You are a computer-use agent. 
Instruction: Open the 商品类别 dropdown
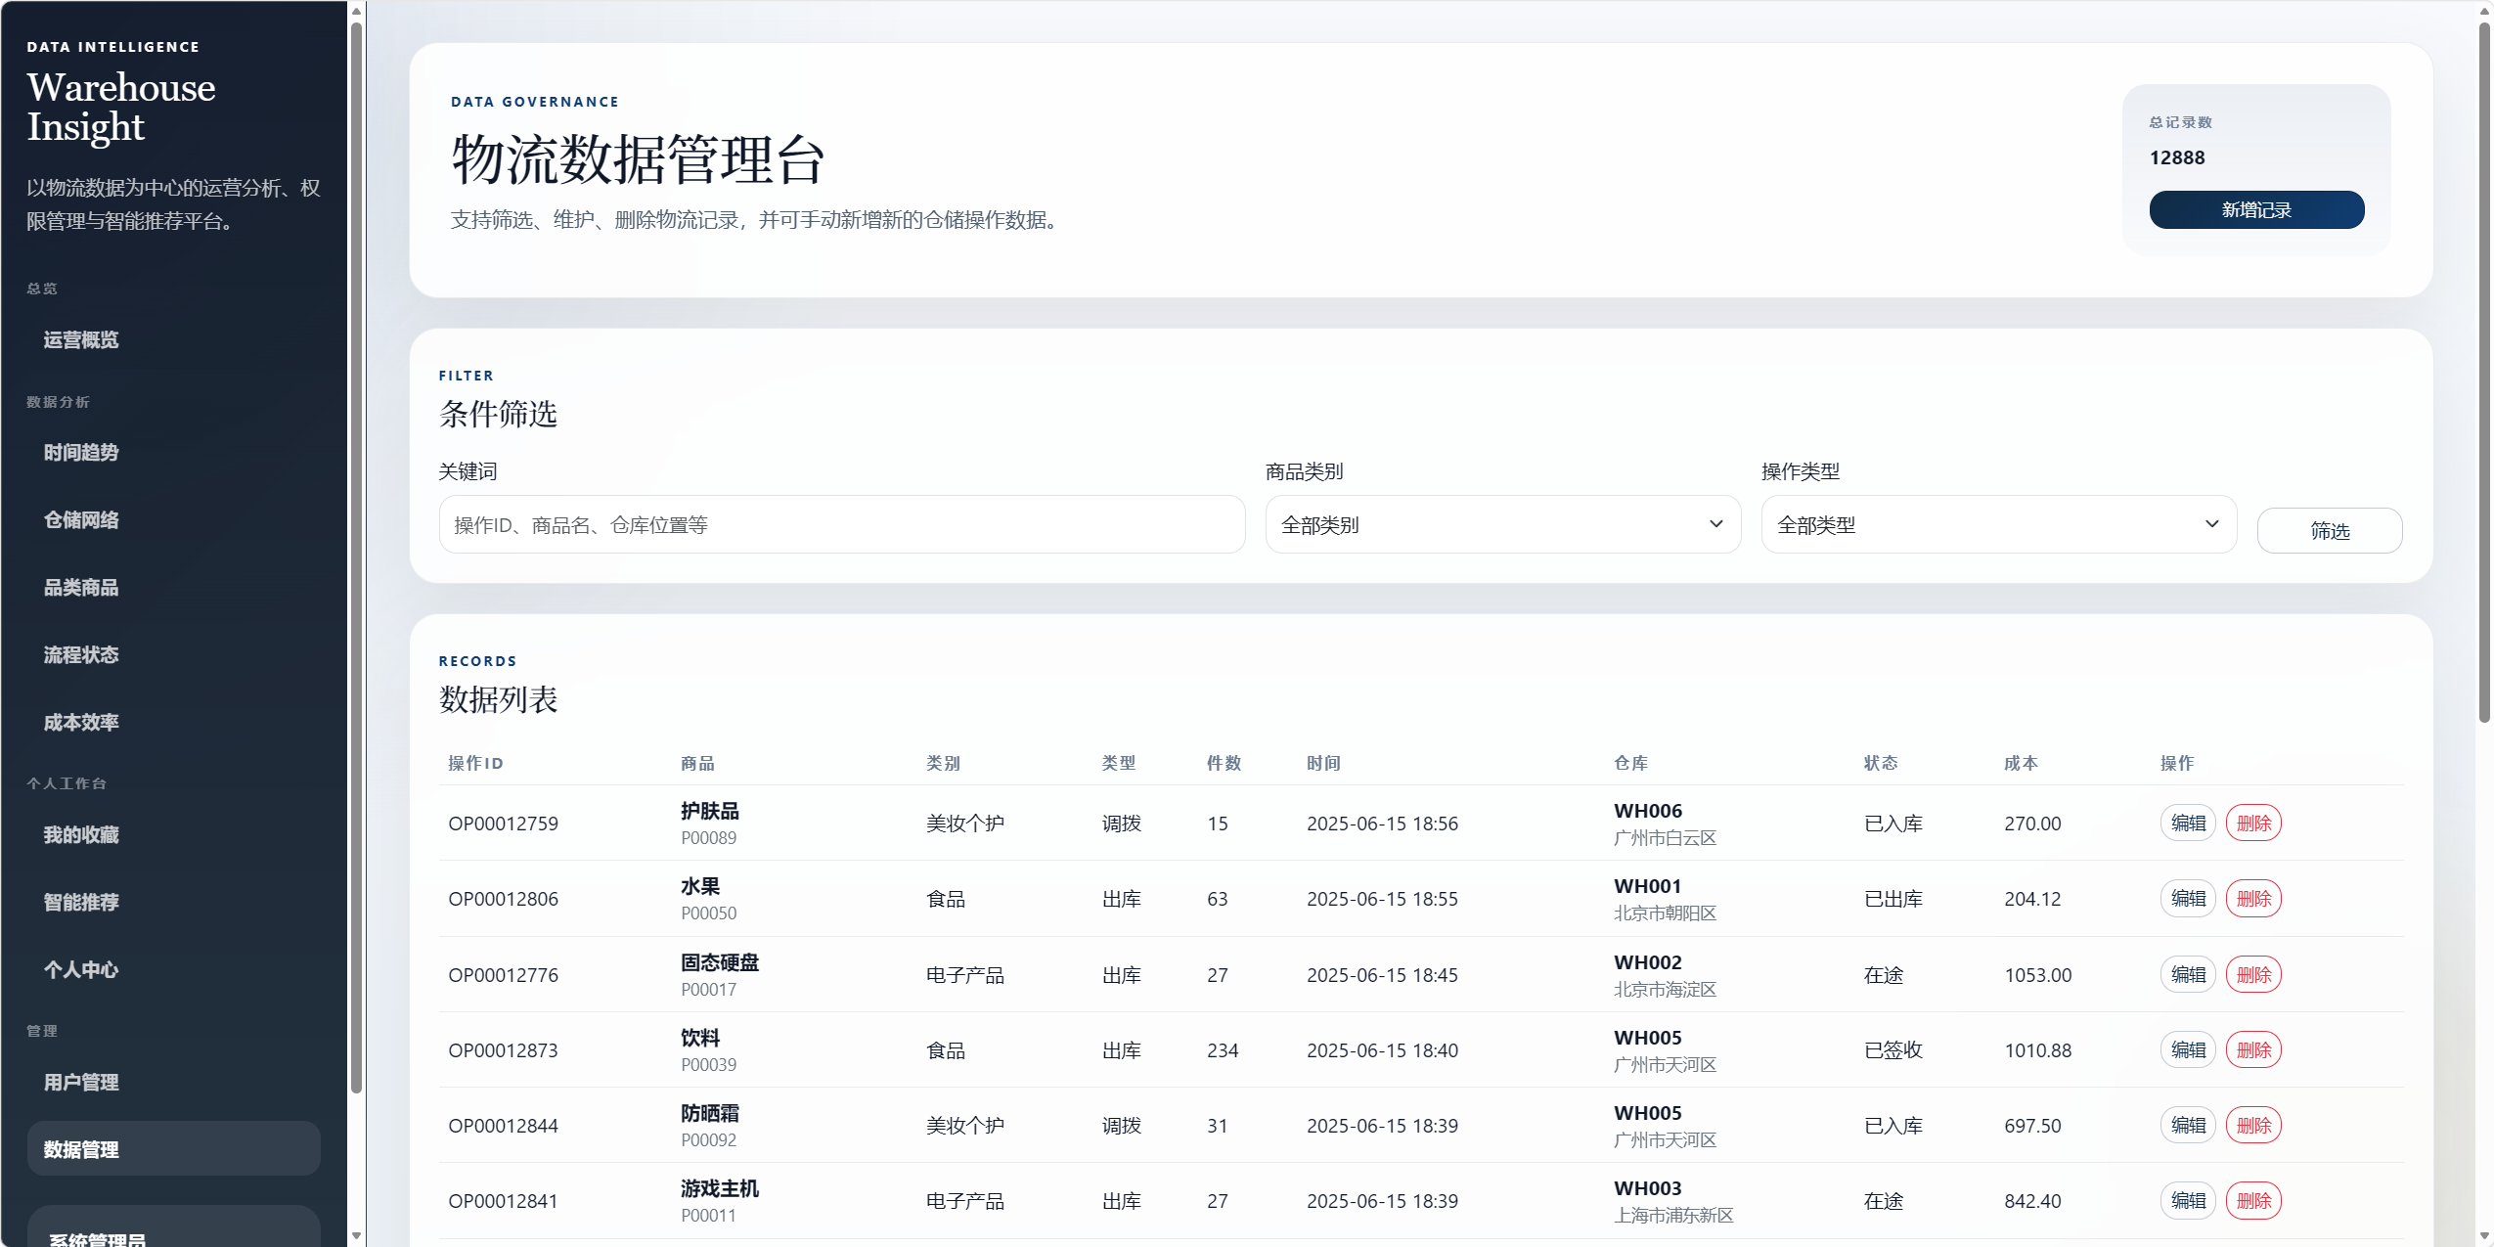pyautogui.click(x=1502, y=524)
